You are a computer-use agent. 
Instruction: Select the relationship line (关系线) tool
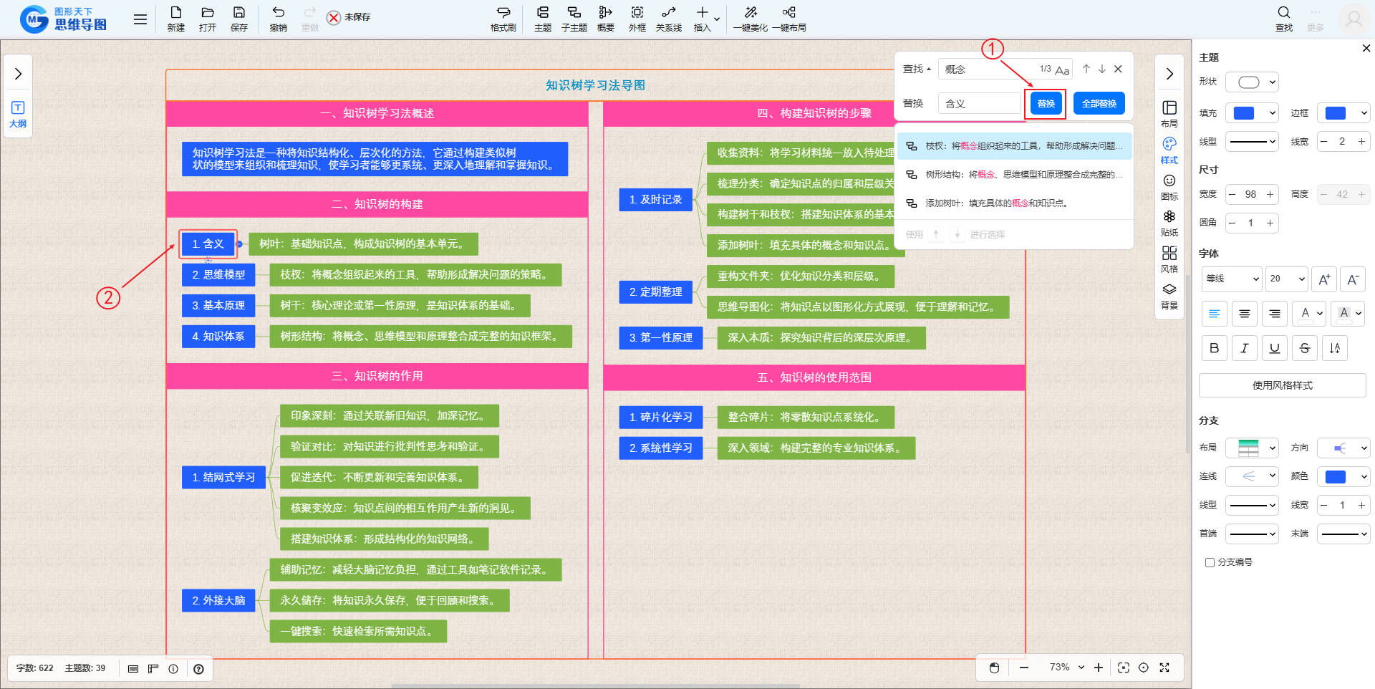click(x=668, y=14)
